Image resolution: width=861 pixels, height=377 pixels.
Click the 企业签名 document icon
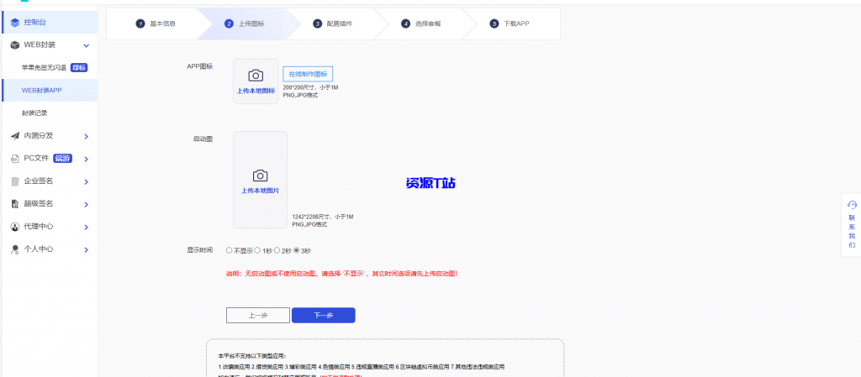(x=15, y=181)
